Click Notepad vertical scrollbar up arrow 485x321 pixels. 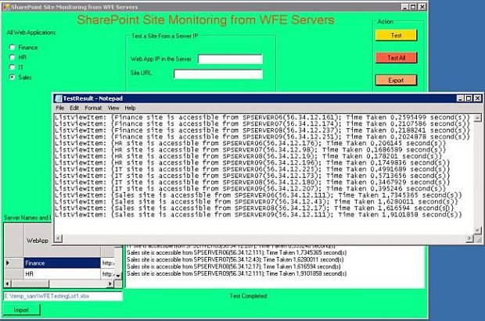(478, 118)
